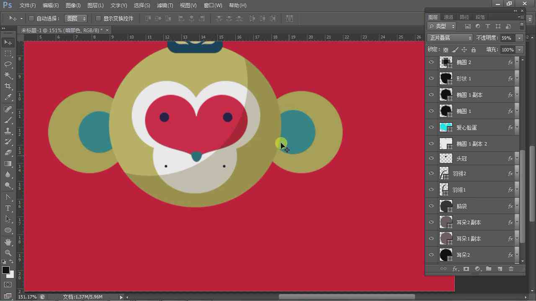Hide the 脑袋 layer
The width and height of the screenshot is (536, 301).
[431, 206]
